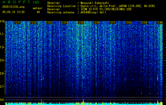Click the Receiver label
Viewport: 166px width, 105px height.
[x=54, y=9]
